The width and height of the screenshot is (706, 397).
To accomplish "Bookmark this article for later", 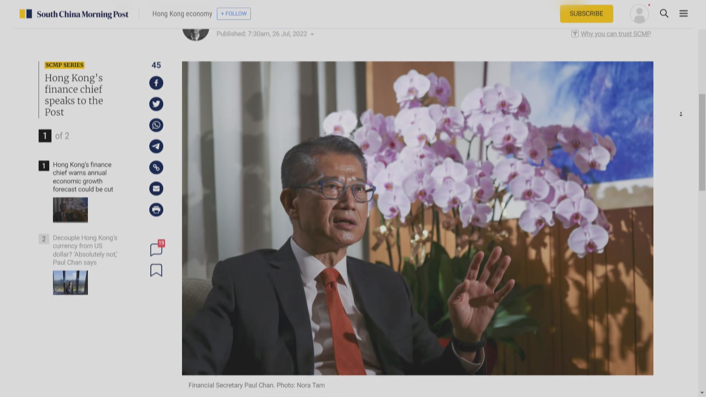I will tap(156, 270).
